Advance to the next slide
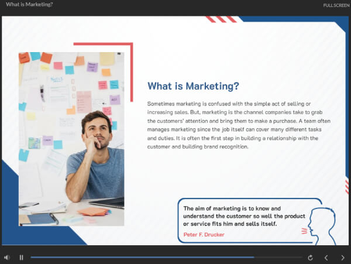351x264 pixels. 342,257
